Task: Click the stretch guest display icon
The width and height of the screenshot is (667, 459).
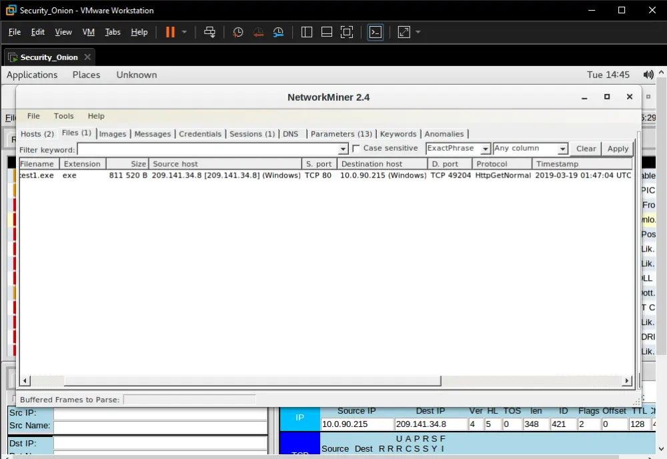Action: click(x=404, y=32)
